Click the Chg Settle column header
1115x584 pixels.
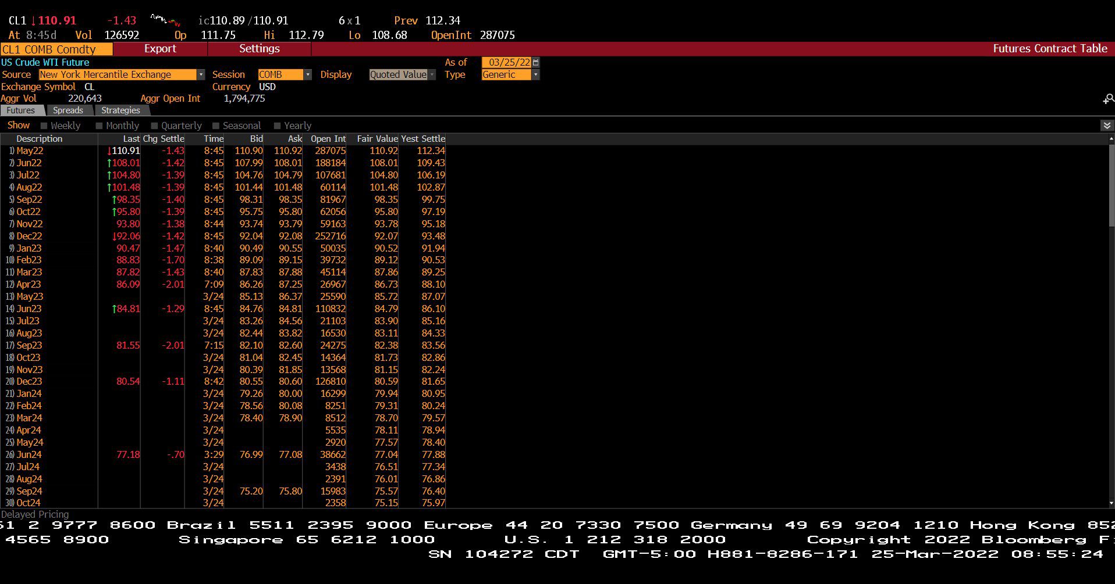(x=164, y=139)
